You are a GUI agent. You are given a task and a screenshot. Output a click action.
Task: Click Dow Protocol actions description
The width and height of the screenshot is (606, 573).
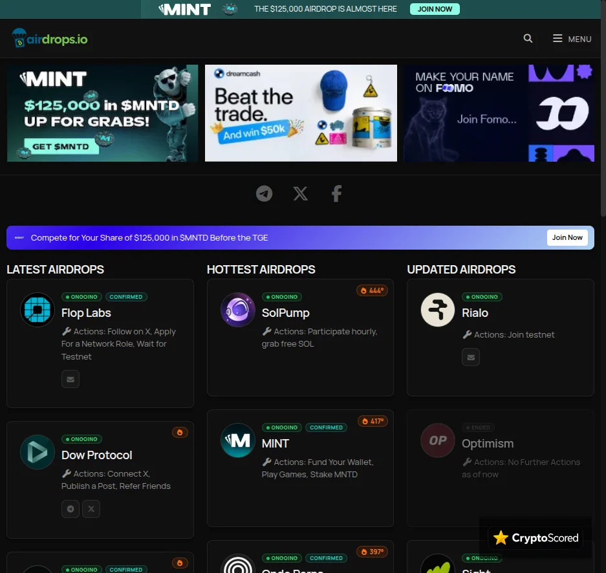(116, 480)
